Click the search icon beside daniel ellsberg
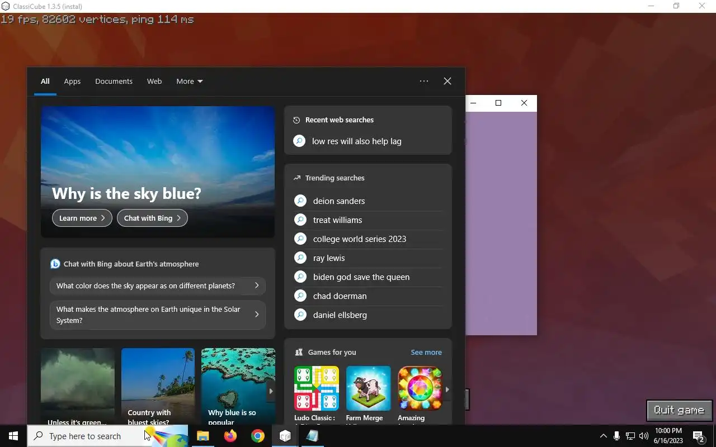The width and height of the screenshot is (716, 447). [300, 315]
